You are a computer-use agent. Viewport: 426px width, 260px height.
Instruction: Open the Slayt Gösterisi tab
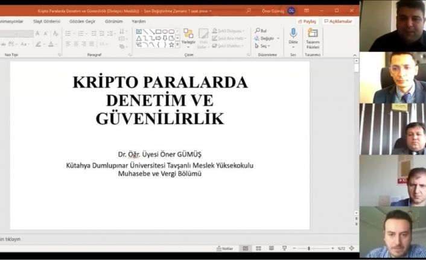[x=46, y=21]
